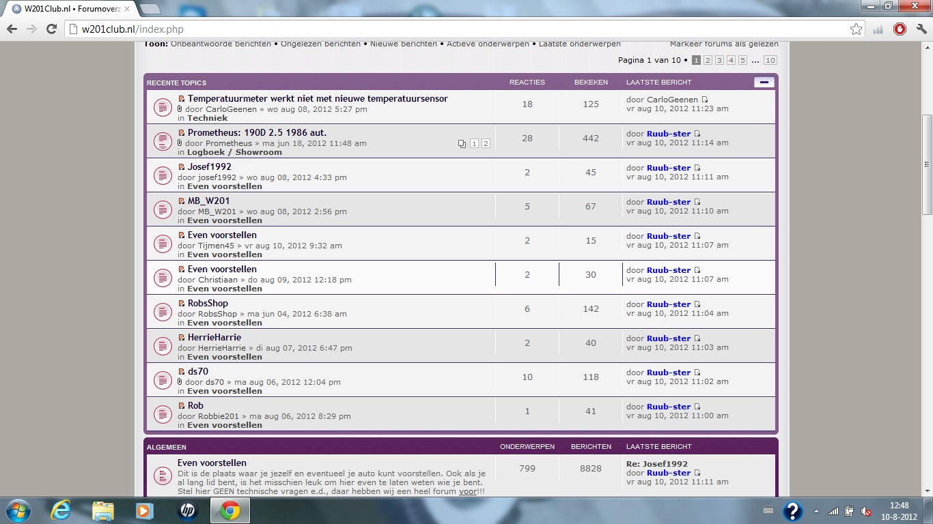Open the Techniek forum link

[208, 118]
